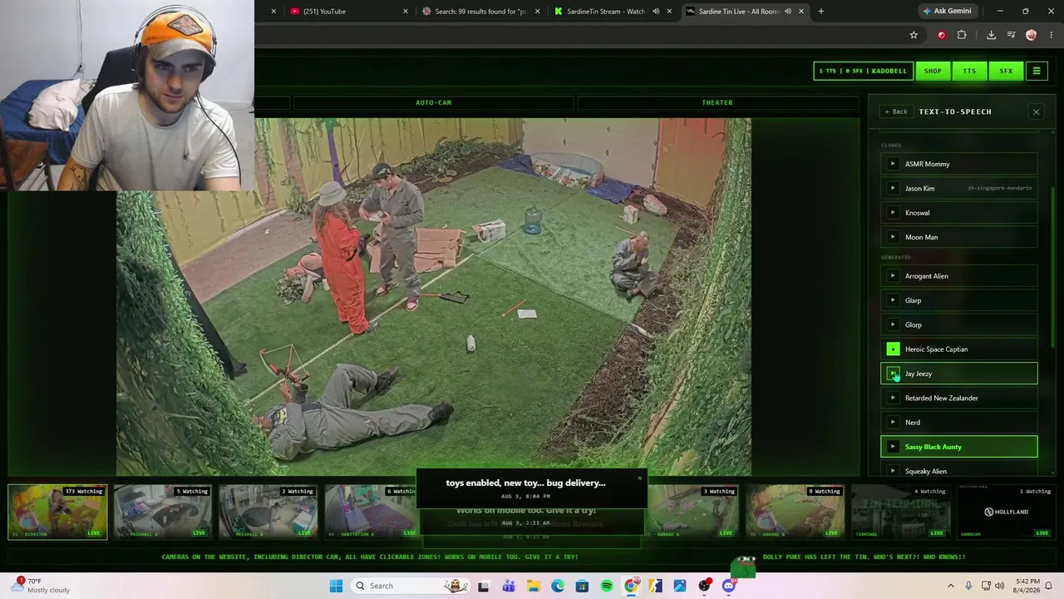The height and width of the screenshot is (599, 1064).
Task: Switch to the SardineTin Stream tab
Action: click(605, 11)
